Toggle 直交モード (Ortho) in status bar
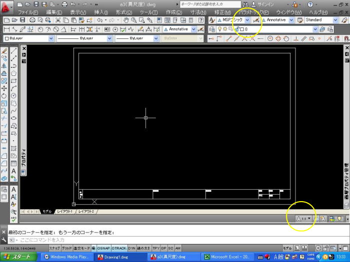Screen dimensions: 350x262 point(82,248)
